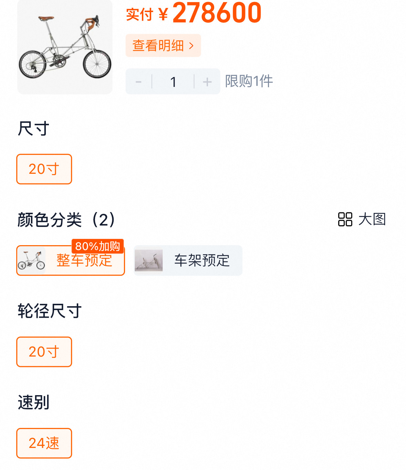Select the 整车预定 option

click(71, 260)
